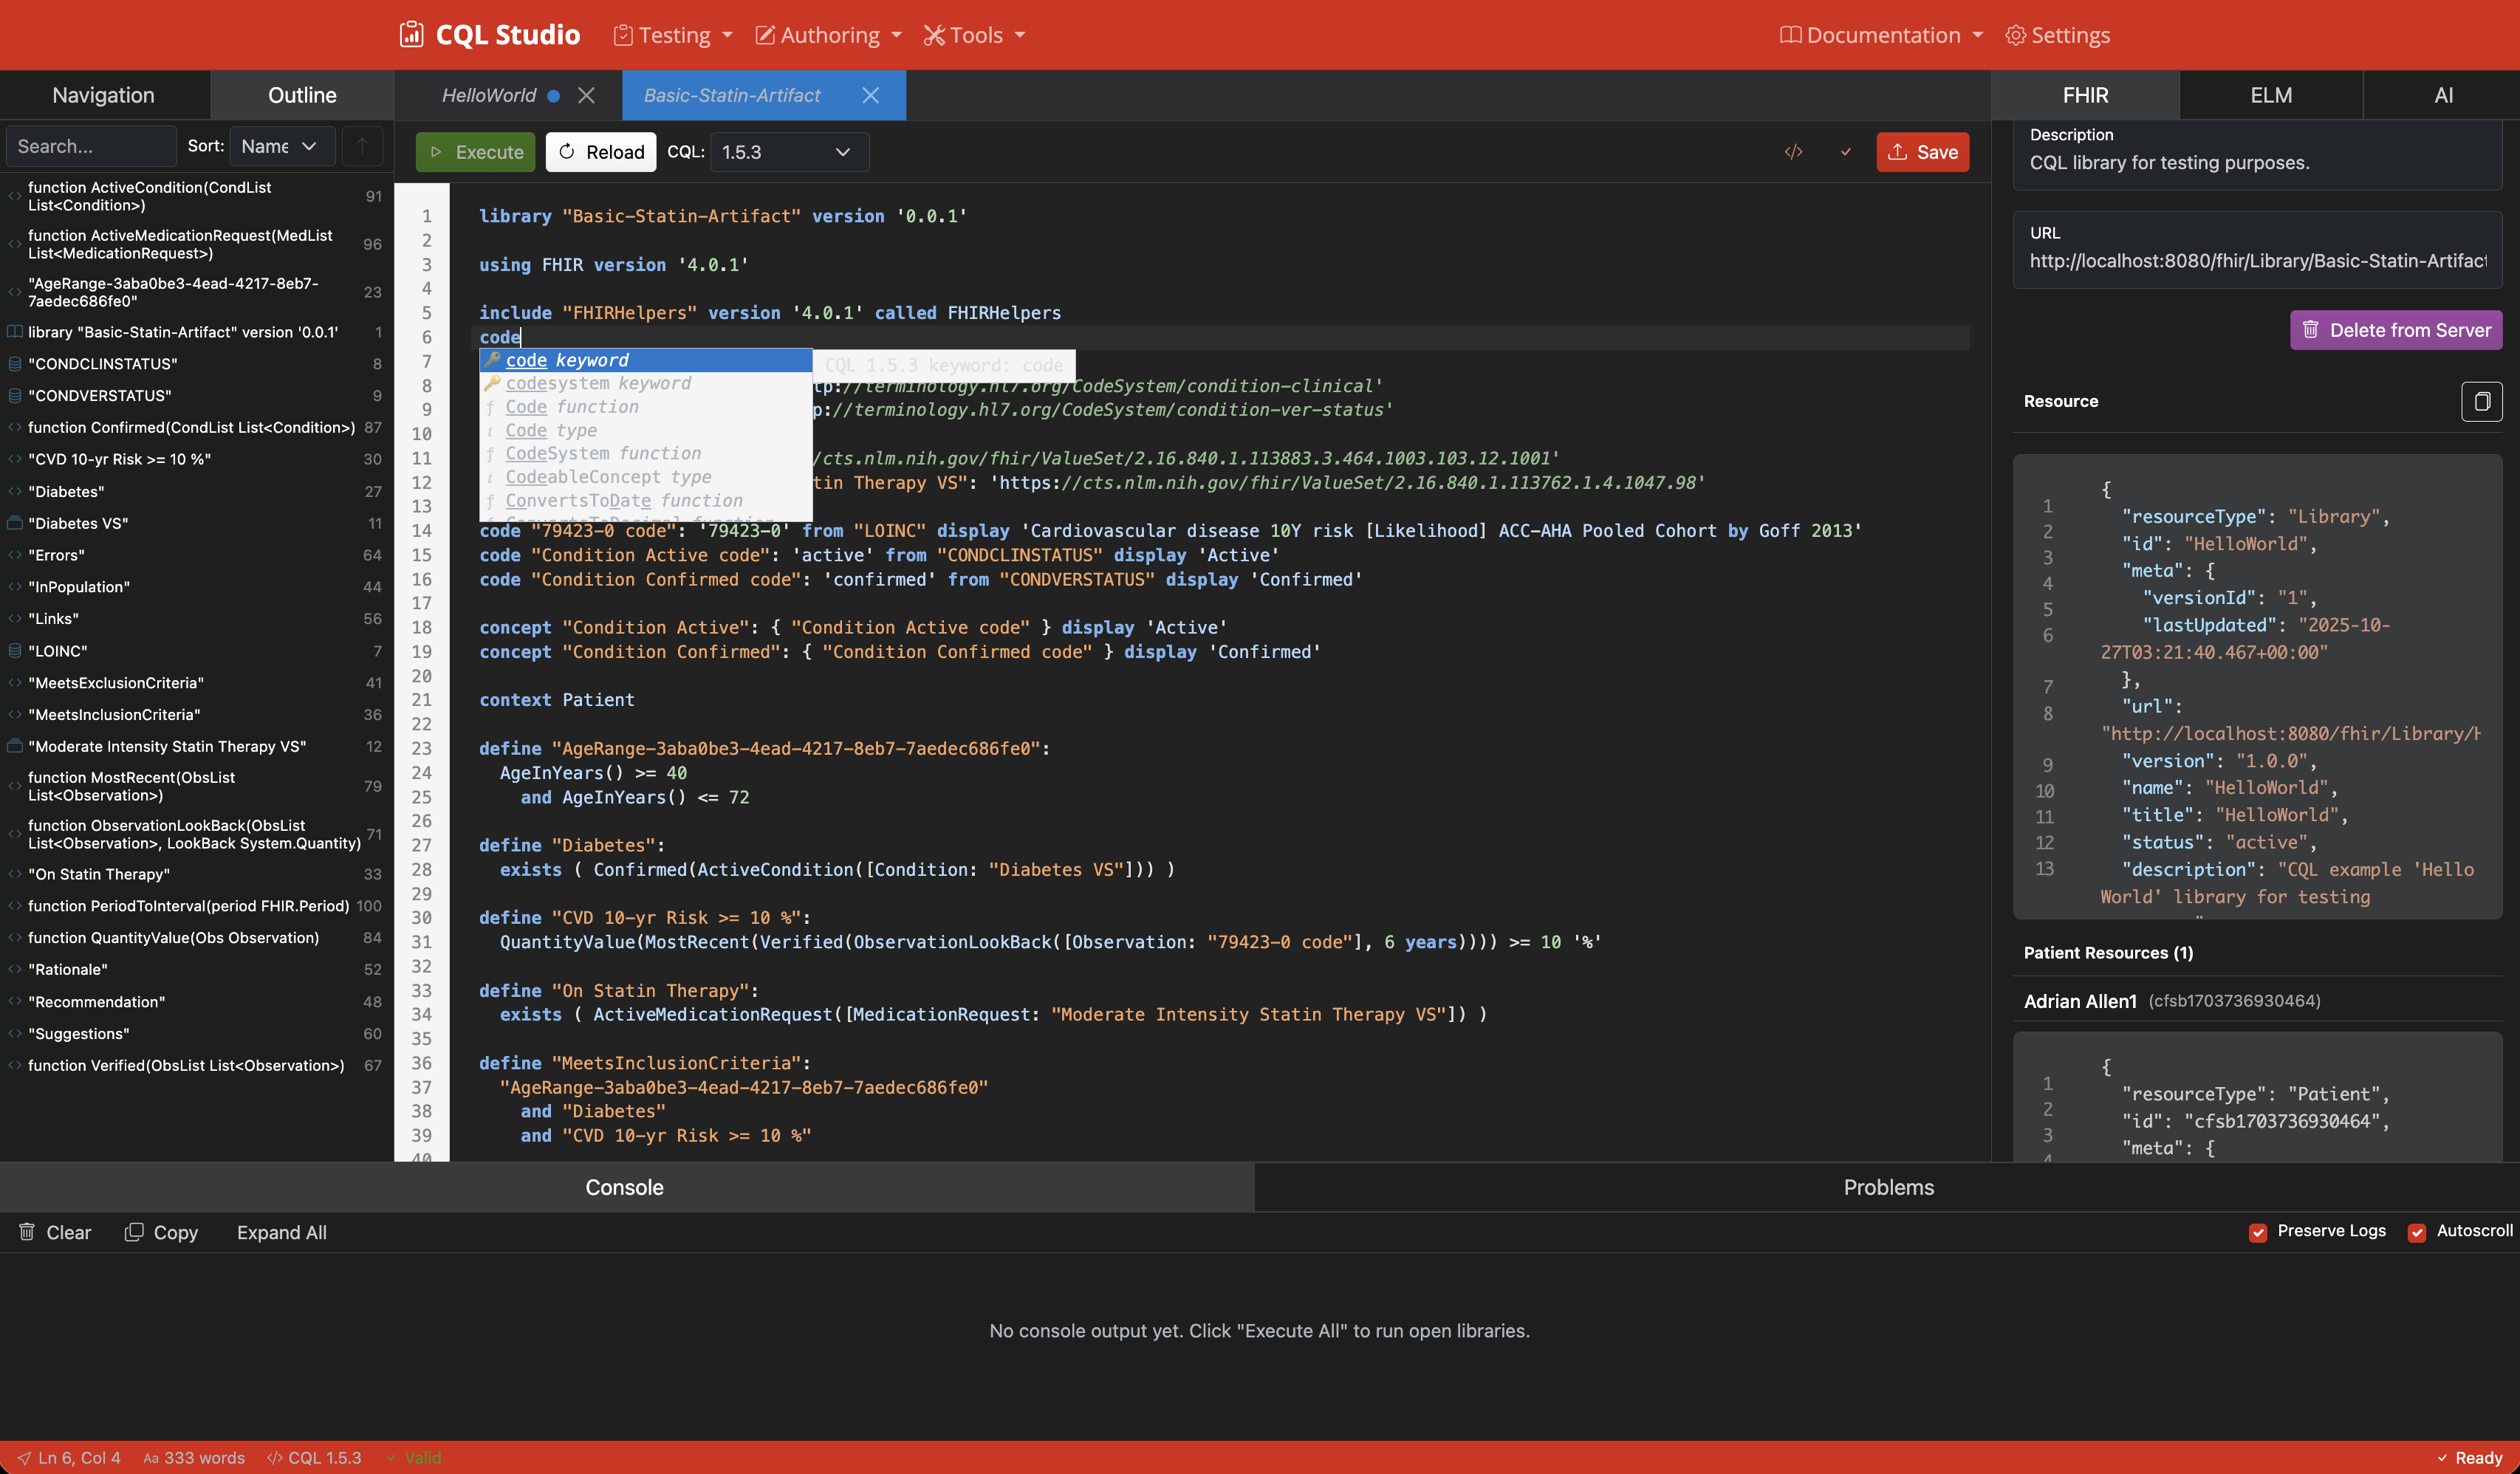Enable Preserve Logs for the console

[x=2259, y=1232]
